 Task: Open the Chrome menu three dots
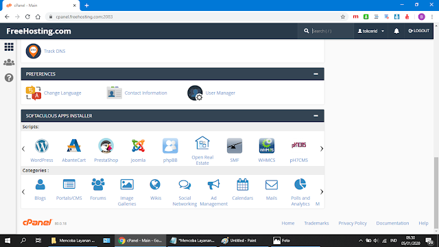coord(432,16)
